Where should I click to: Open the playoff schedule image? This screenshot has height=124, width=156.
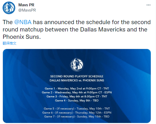(x=77, y=86)
